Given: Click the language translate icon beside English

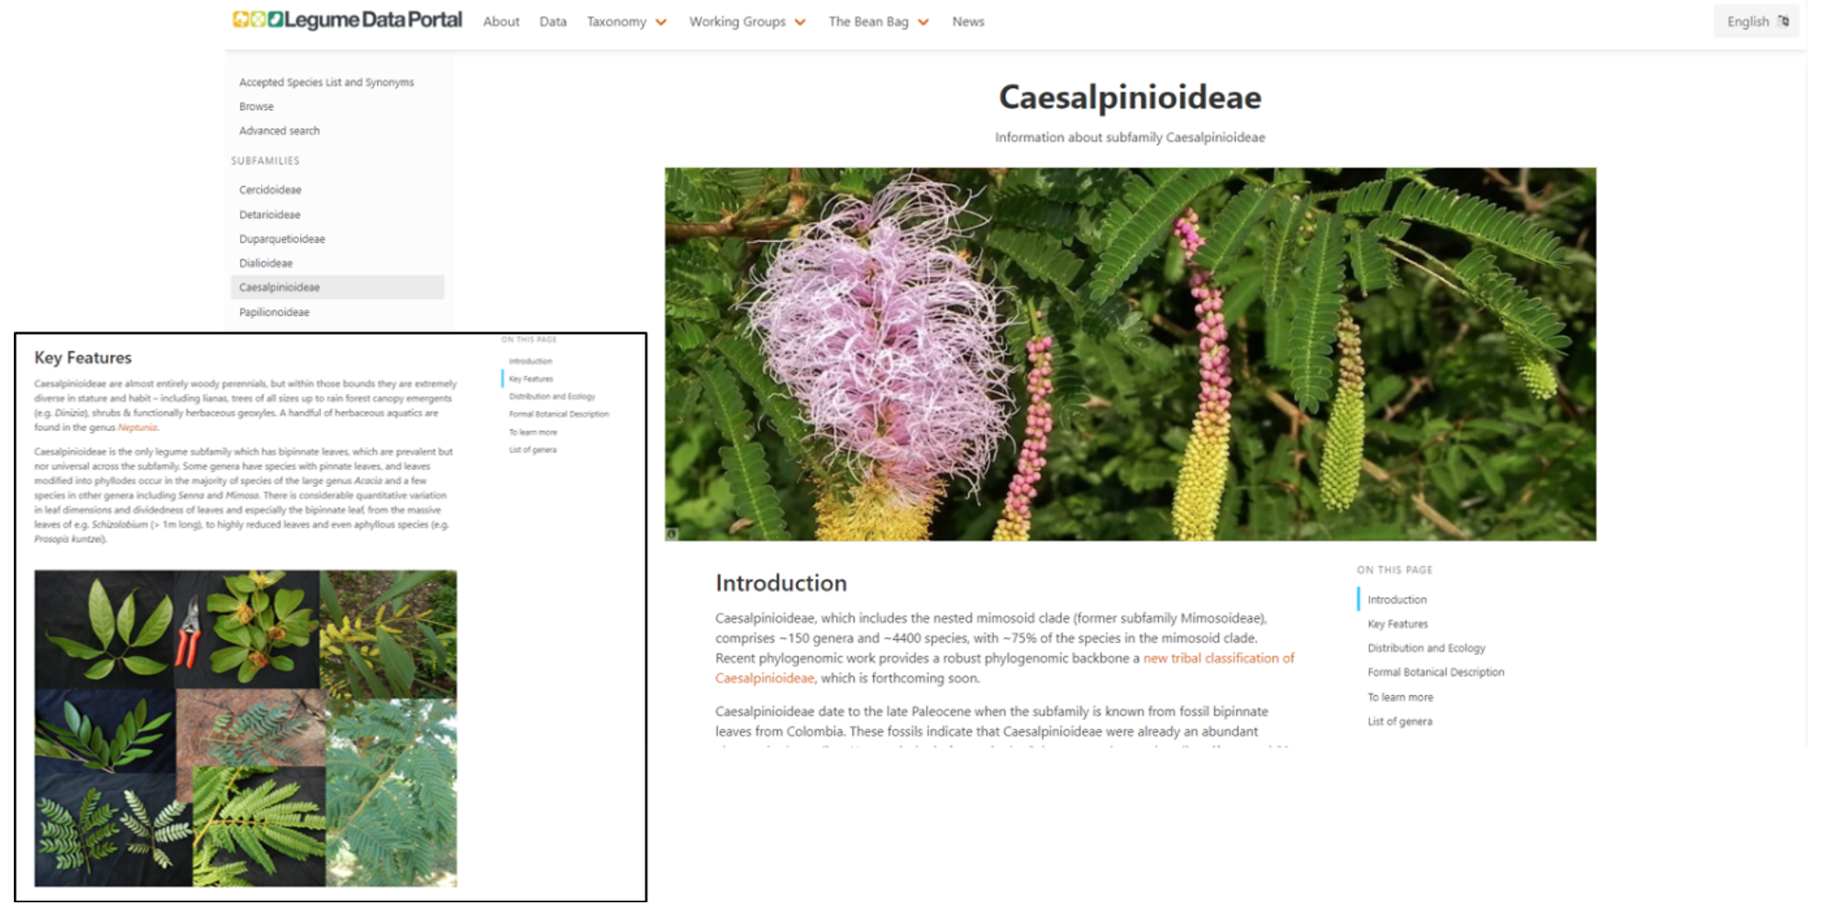Looking at the screenshot, I should pyautogui.click(x=1784, y=21).
